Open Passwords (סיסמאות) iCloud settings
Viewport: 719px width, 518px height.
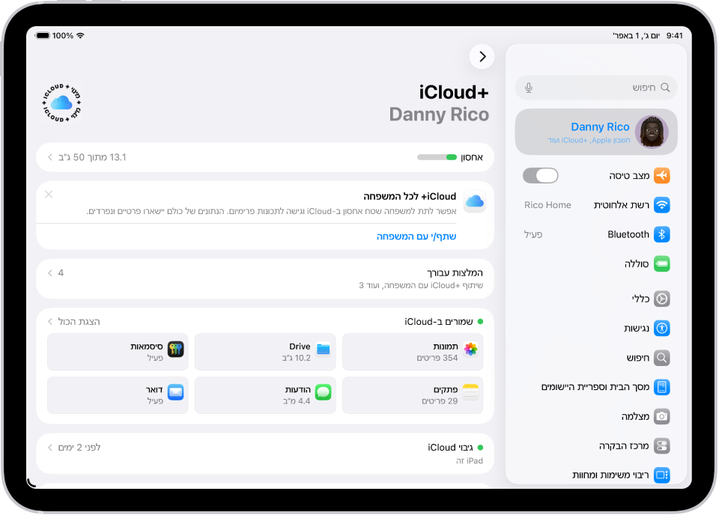[x=177, y=347]
